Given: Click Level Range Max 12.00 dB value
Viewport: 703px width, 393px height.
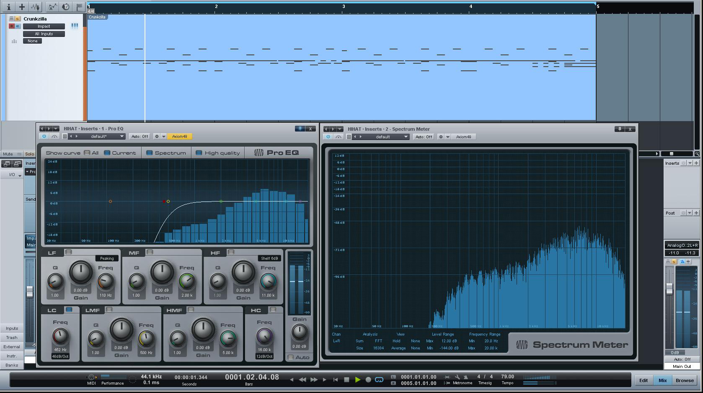Looking at the screenshot, I should (449, 341).
